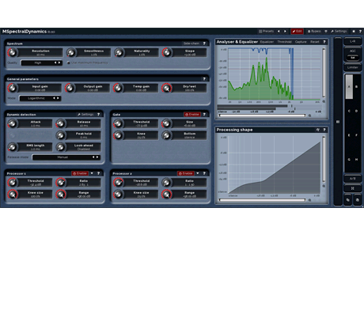Click the Smoothness knob

(71, 52)
